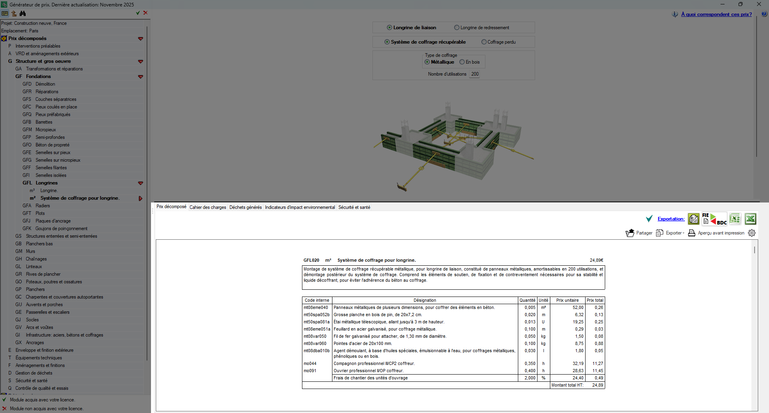Open settings with the gear icon
The image size is (769, 413).
tap(752, 233)
